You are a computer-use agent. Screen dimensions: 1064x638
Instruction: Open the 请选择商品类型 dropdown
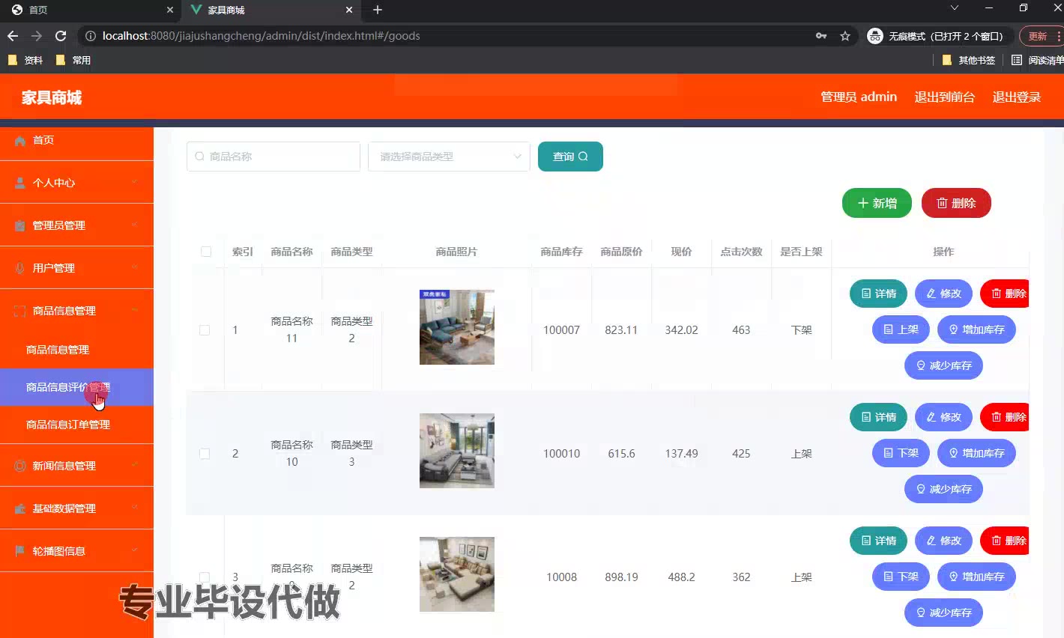pos(449,157)
